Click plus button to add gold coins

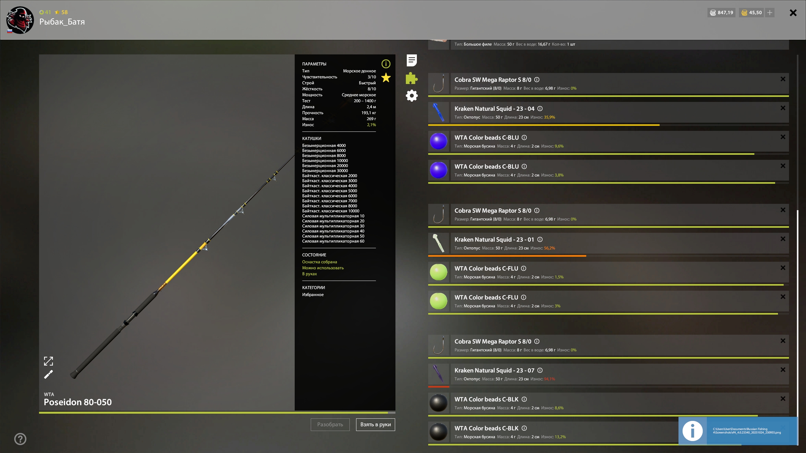(x=770, y=13)
